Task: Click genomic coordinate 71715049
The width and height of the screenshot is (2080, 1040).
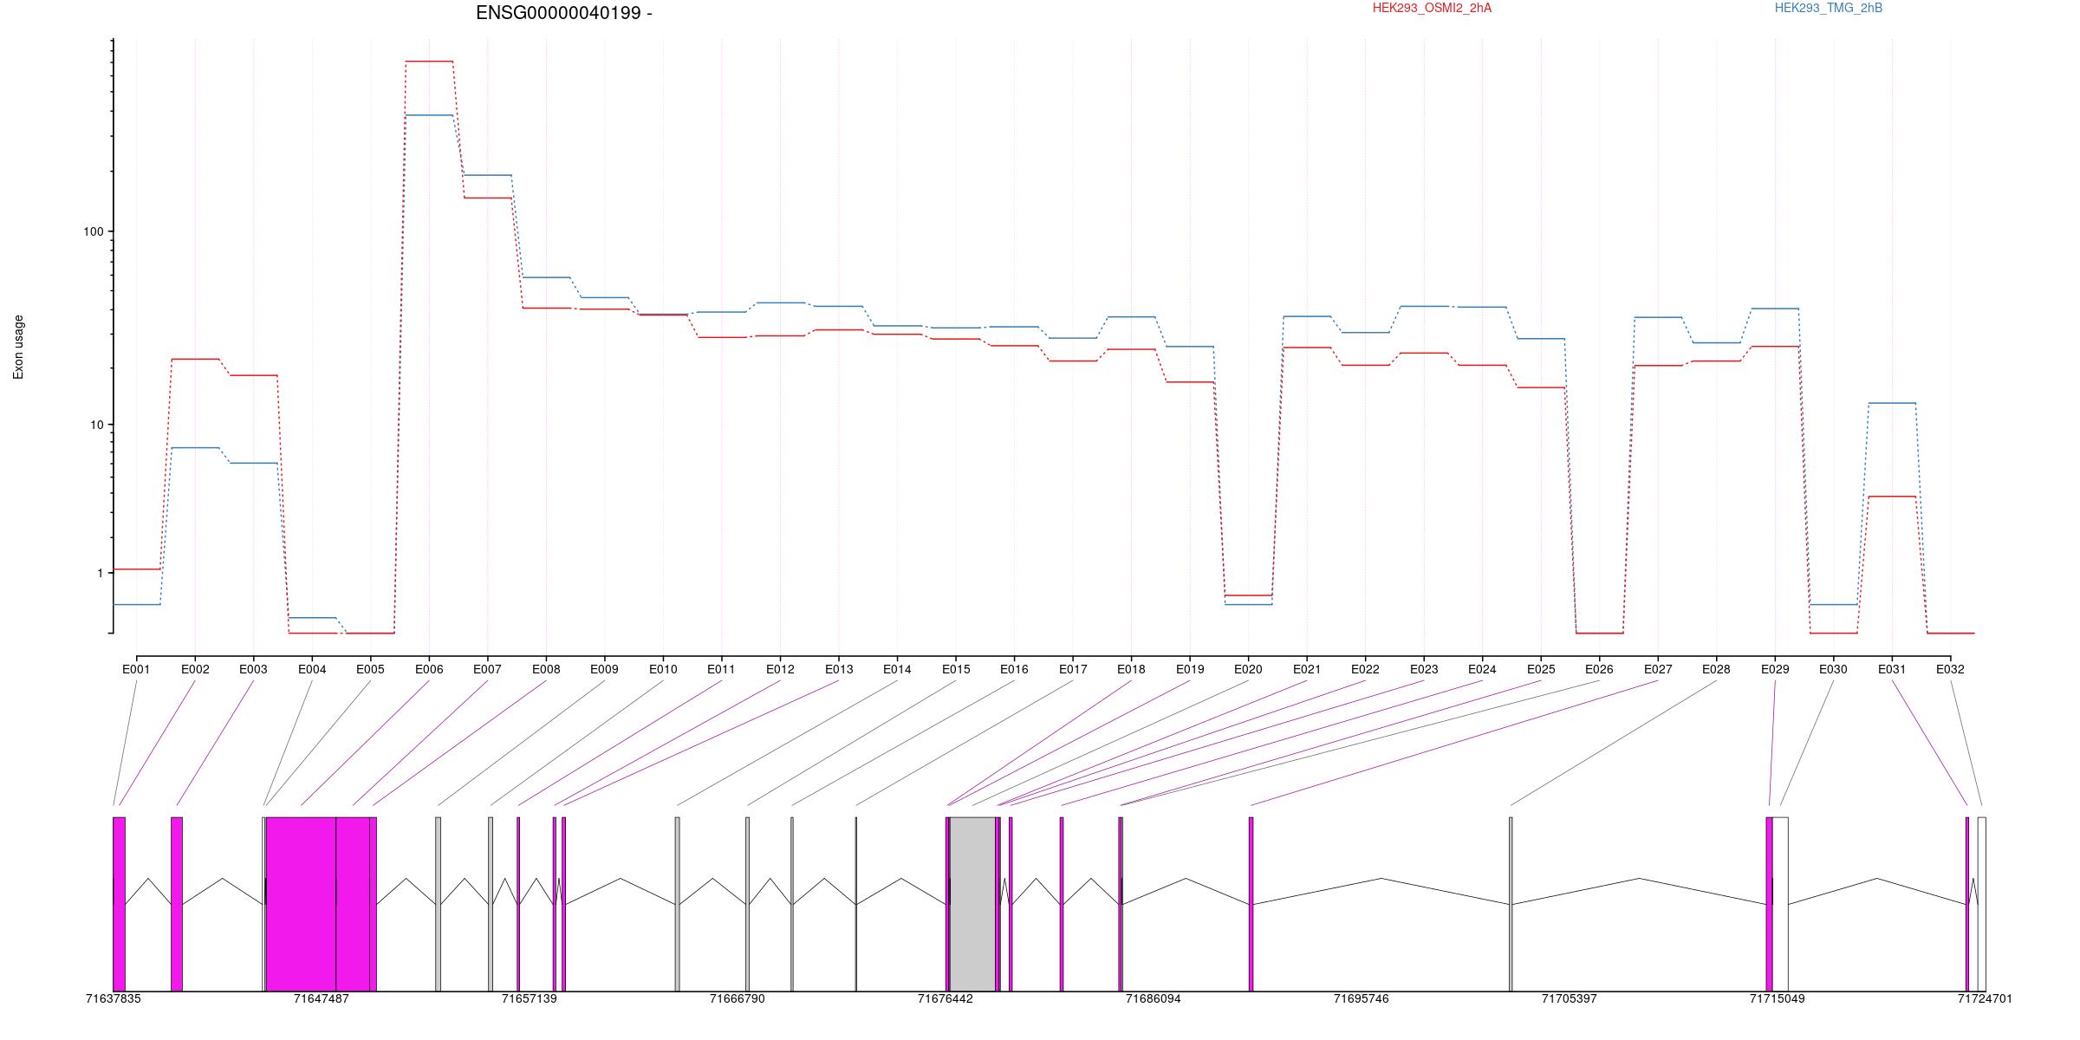Action: click(x=1777, y=998)
